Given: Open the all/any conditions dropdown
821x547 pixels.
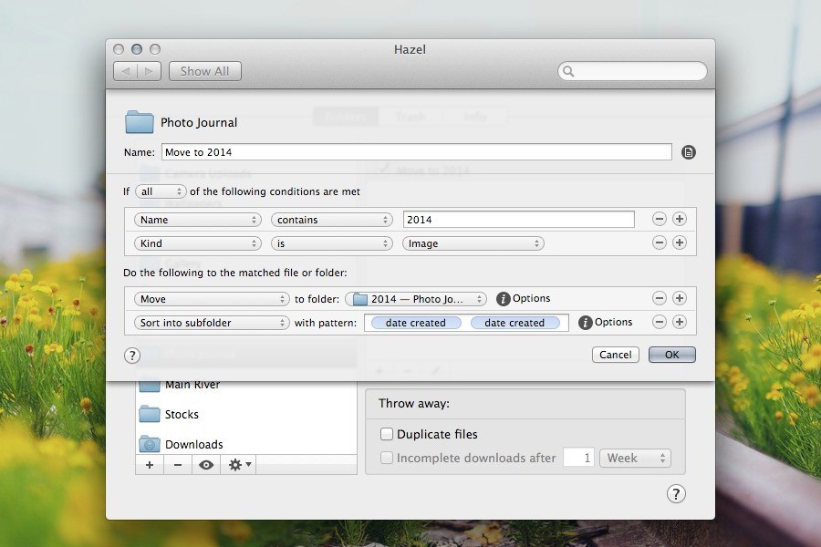Looking at the screenshot, I should coord(161,191).
